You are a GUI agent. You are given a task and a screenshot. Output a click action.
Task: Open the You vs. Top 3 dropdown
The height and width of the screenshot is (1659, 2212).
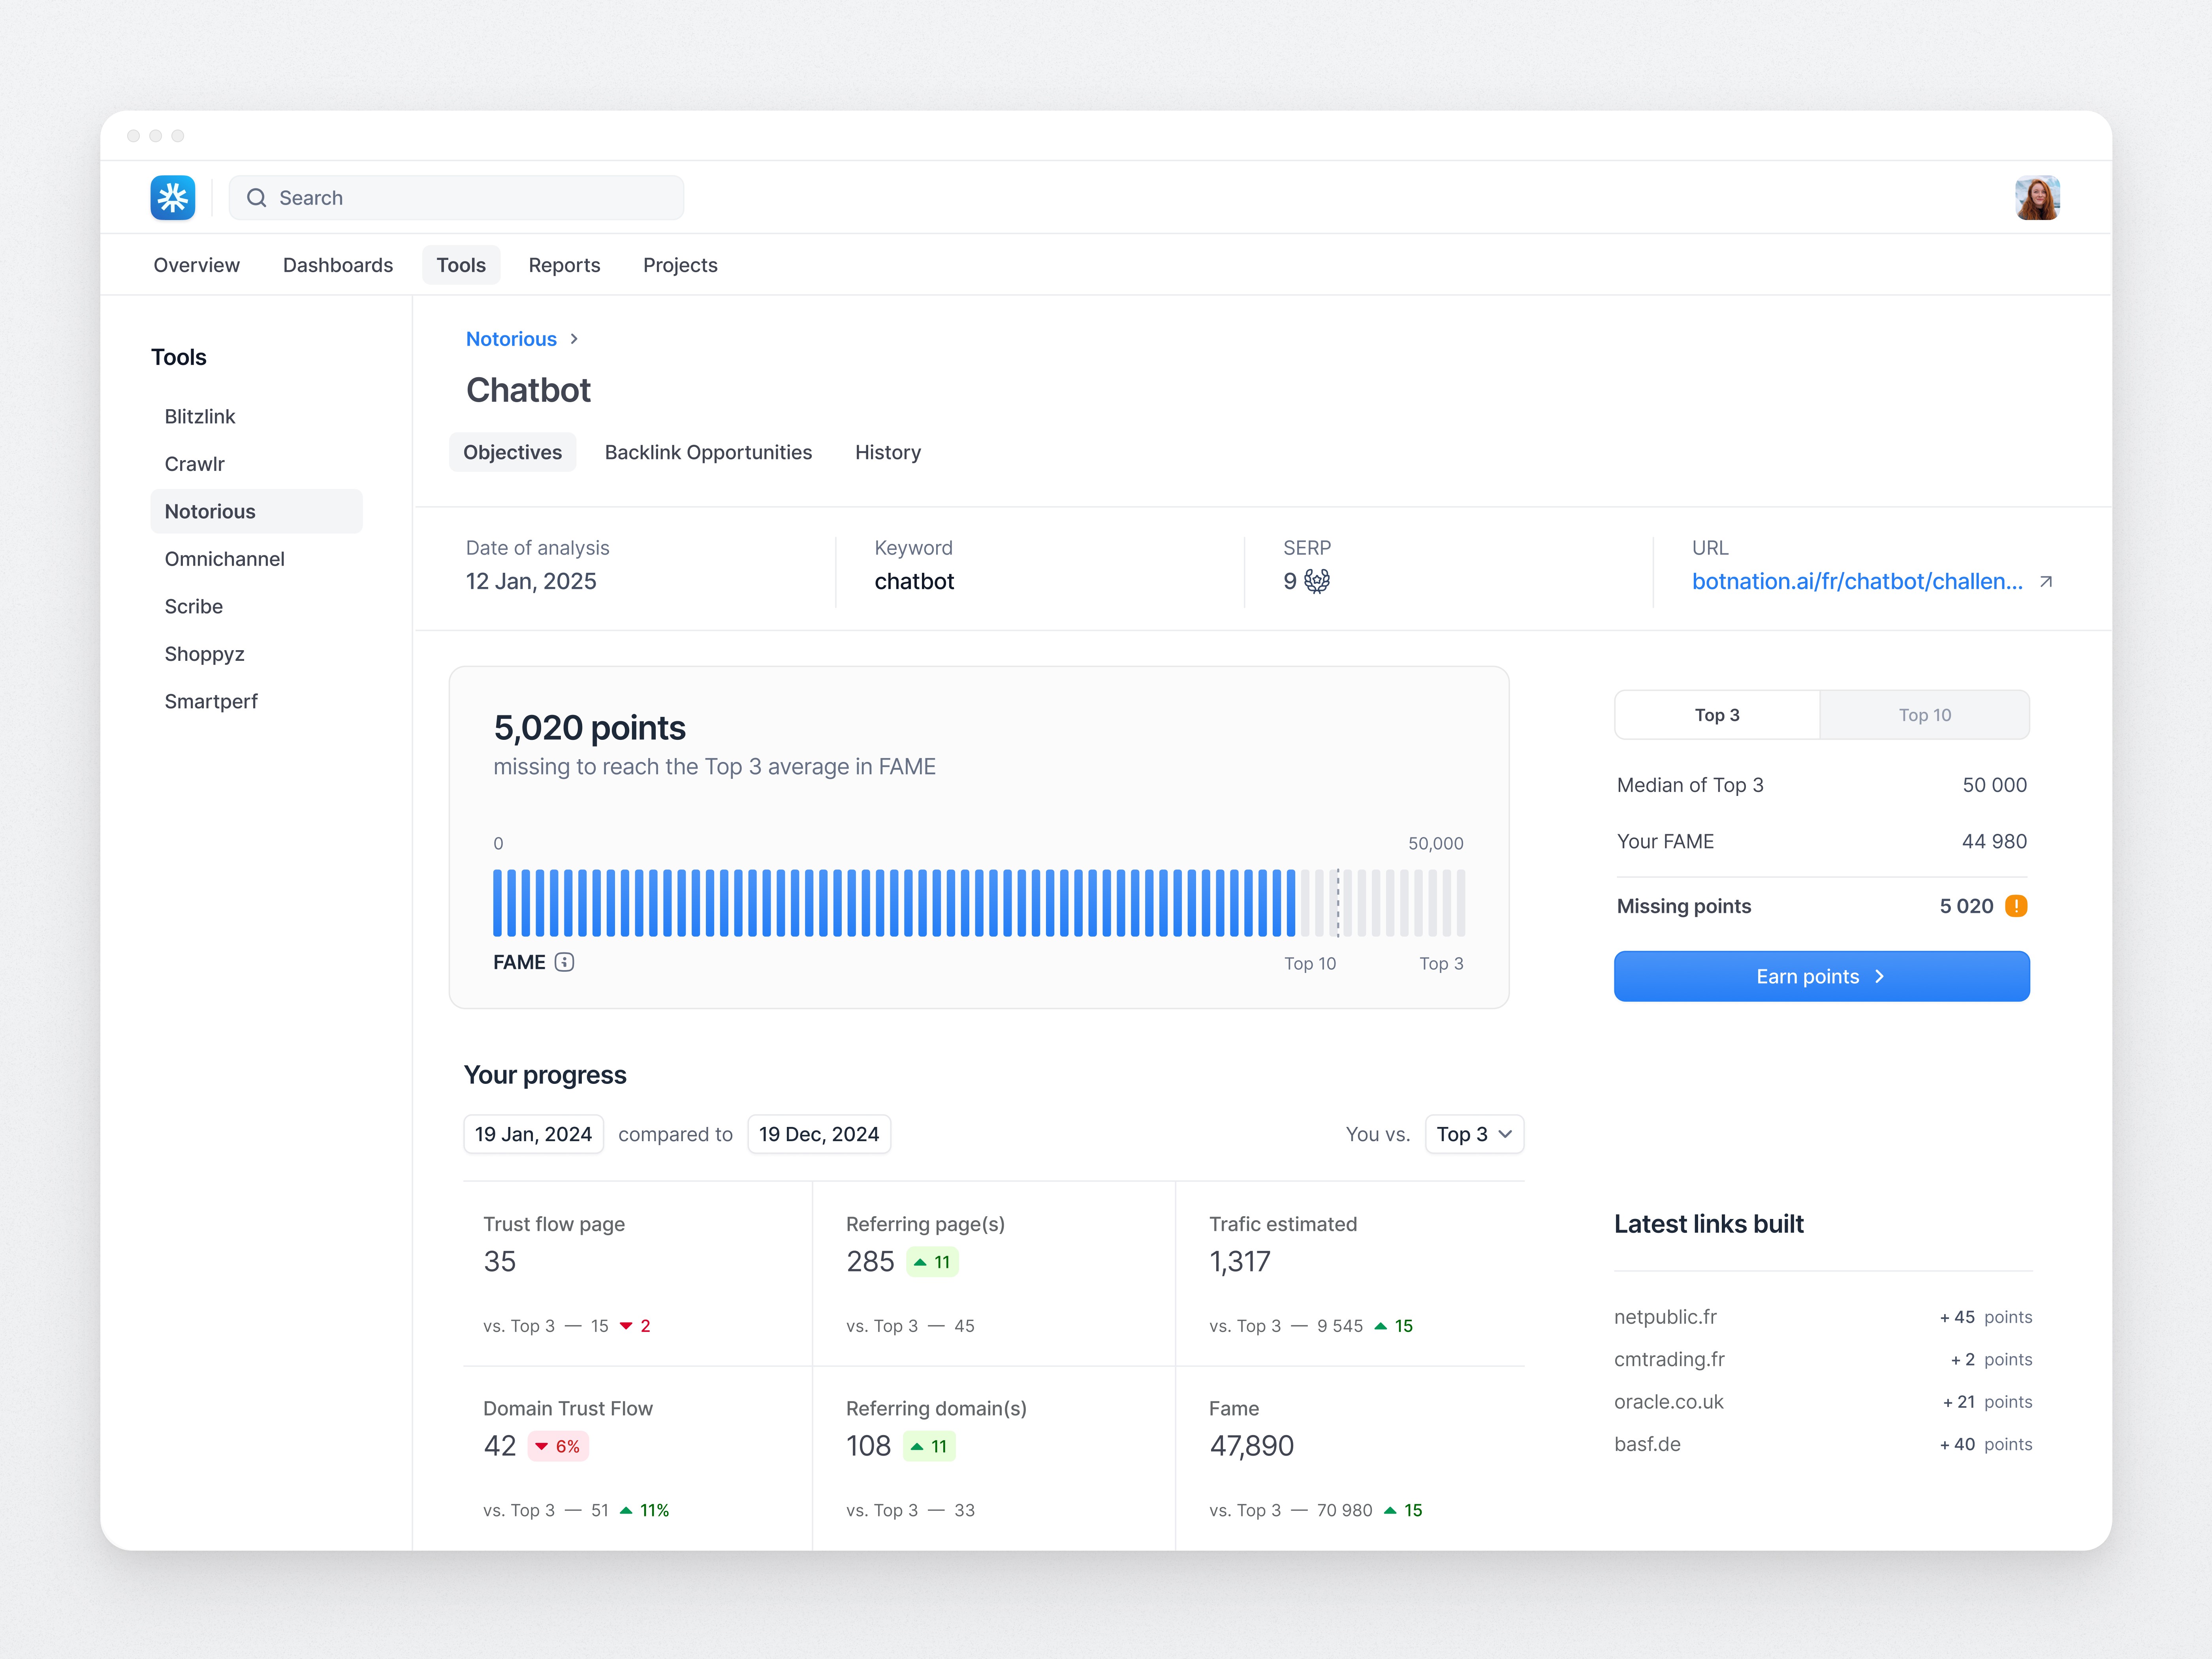(1474, 1134)
